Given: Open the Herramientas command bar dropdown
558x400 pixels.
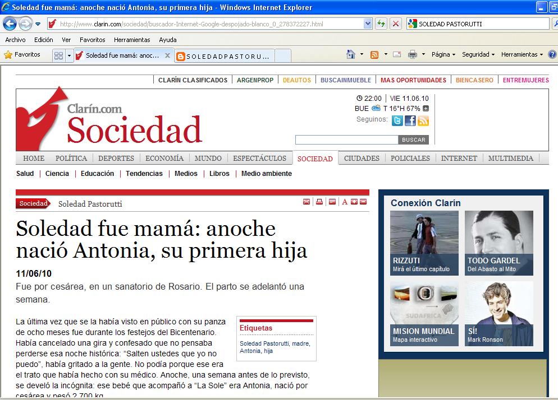Looking at the screenshot, I should [x=522, y=54].
